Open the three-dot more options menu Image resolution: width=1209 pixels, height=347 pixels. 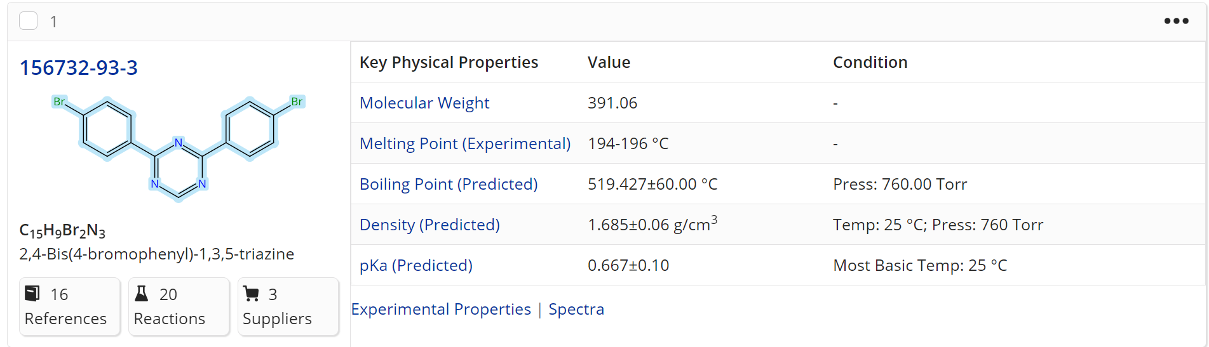(1176, 21)
